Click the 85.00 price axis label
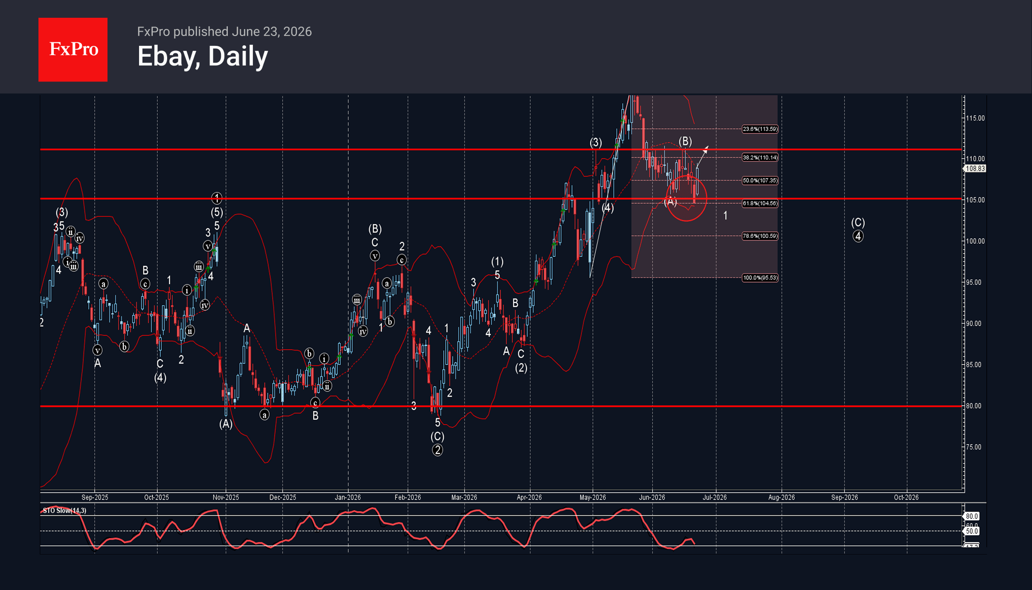The width and height of the screenshot is (1032, 590). click(974, 365)
